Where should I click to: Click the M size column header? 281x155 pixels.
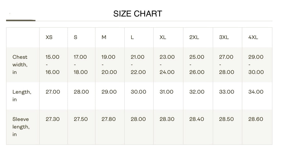[104, 37]
